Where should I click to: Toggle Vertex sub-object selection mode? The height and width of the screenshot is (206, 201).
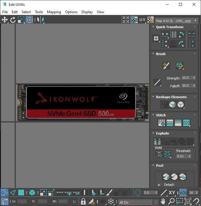coord(5,193)
